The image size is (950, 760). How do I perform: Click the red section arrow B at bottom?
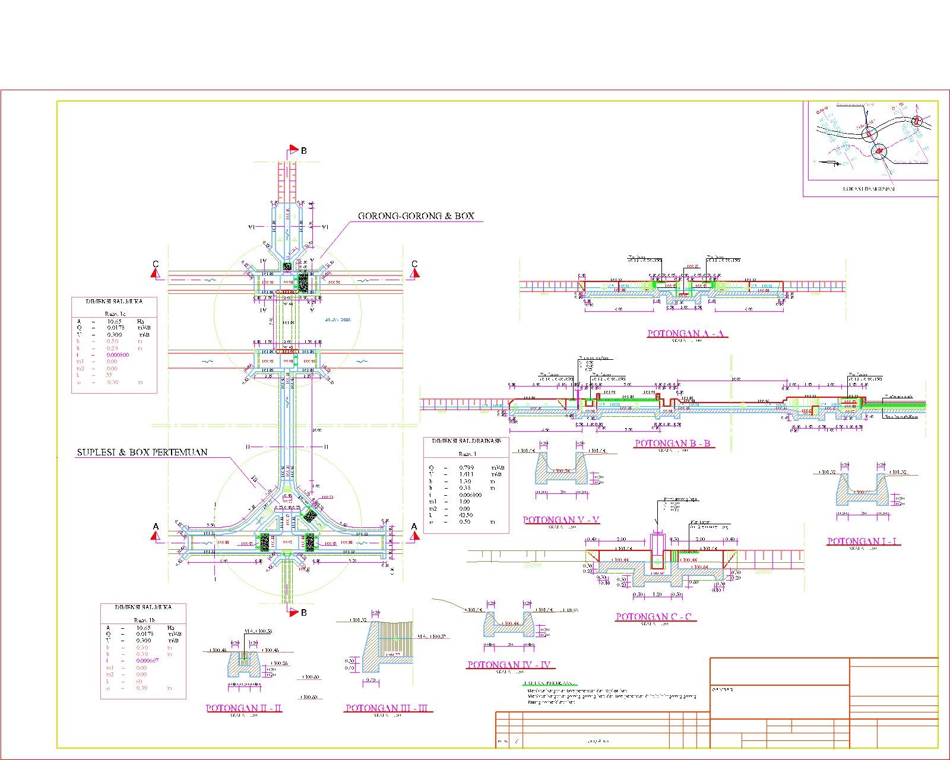coord(293,613)
